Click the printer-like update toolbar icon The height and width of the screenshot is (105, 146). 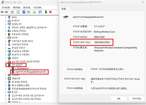click(34, 12)
